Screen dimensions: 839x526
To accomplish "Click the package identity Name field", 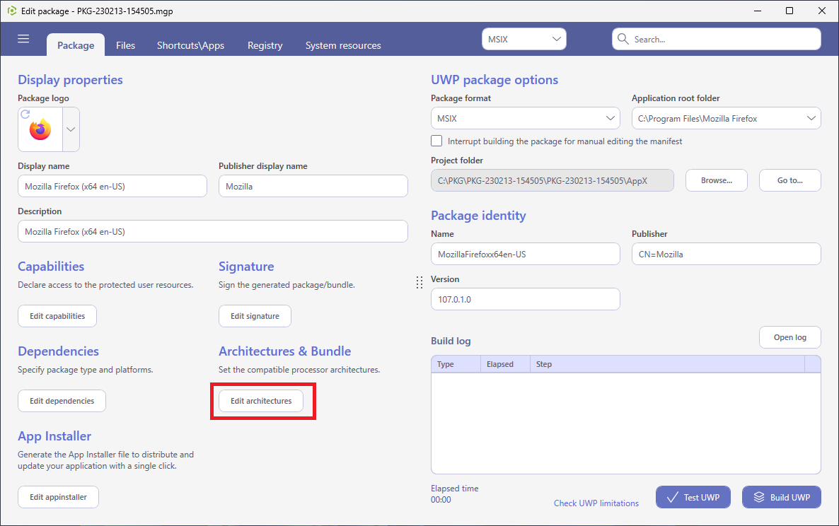I will tap(526, 254).
